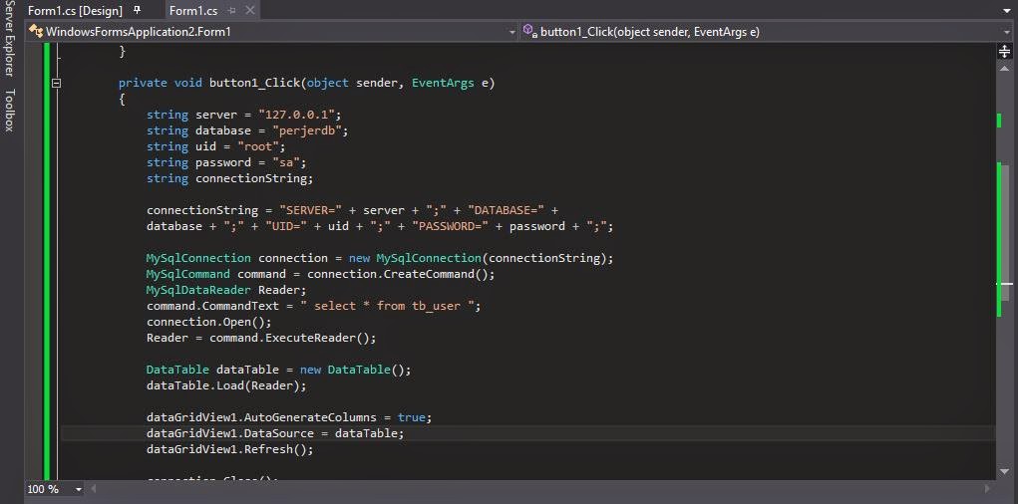The width and height of the screenshot is (1018, 504).
Task: Click the line 'string server = "127.0.0.1";'
Action: point(243,115)
